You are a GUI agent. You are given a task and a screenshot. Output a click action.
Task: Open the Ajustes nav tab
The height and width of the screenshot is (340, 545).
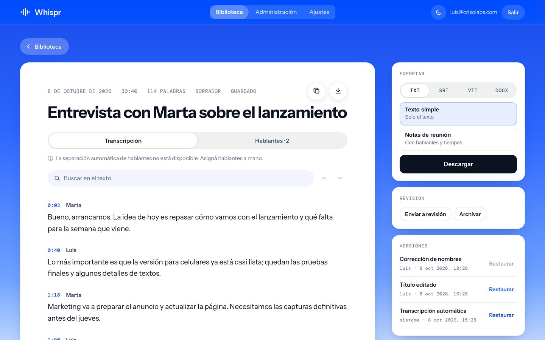click(319, 12)
